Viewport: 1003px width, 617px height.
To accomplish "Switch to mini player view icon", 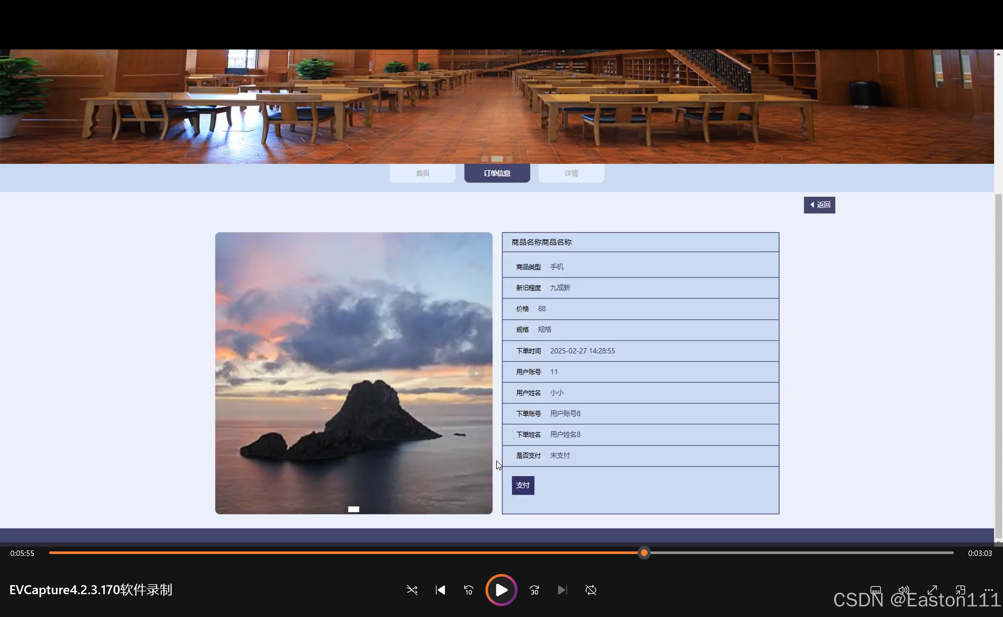I will [x=960, y=590].
